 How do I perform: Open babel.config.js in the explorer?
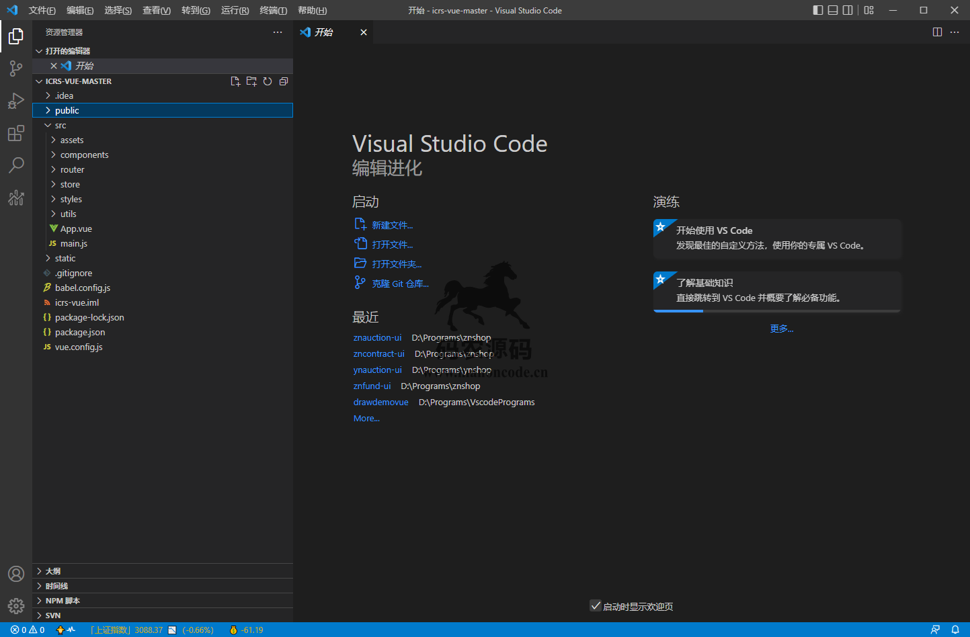click(x=163, y=288)
